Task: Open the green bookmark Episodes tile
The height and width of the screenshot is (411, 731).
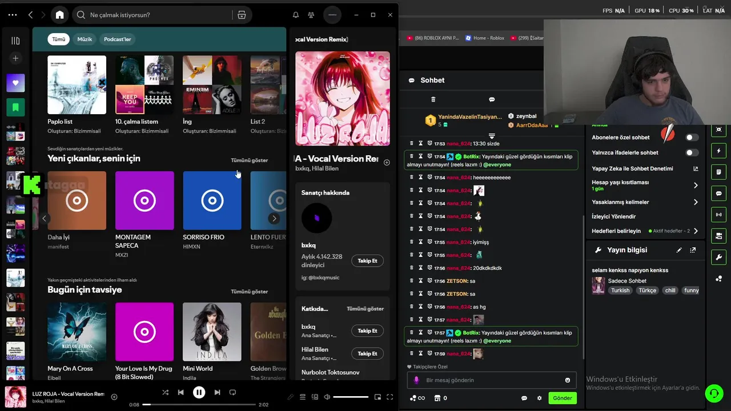Action: click(15, 107)
